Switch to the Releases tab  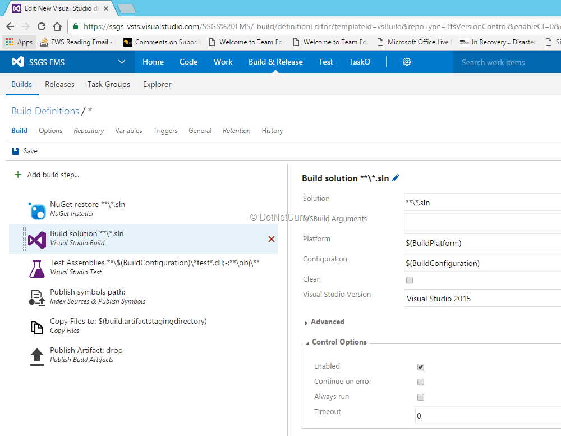coord(60,85)
